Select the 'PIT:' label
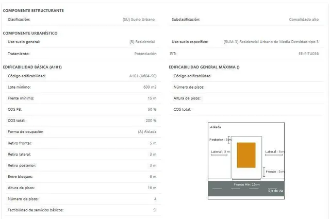Screen dimensions: 330x219 [173, 54]
